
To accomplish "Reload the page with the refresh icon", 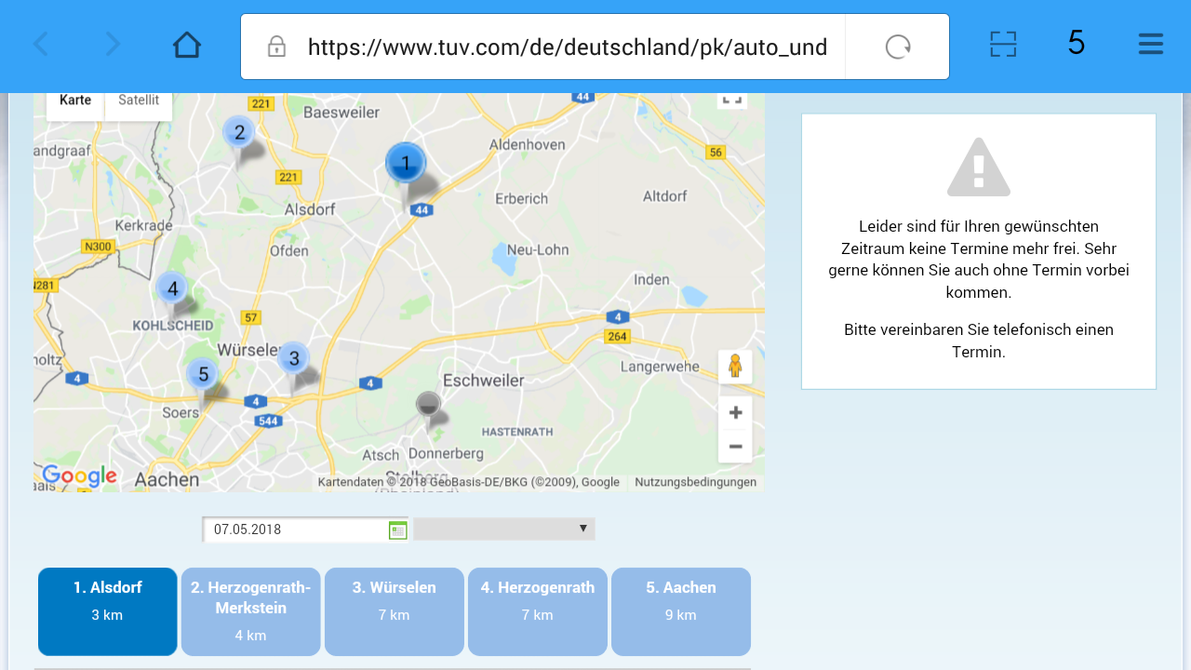I will [898, 47].
